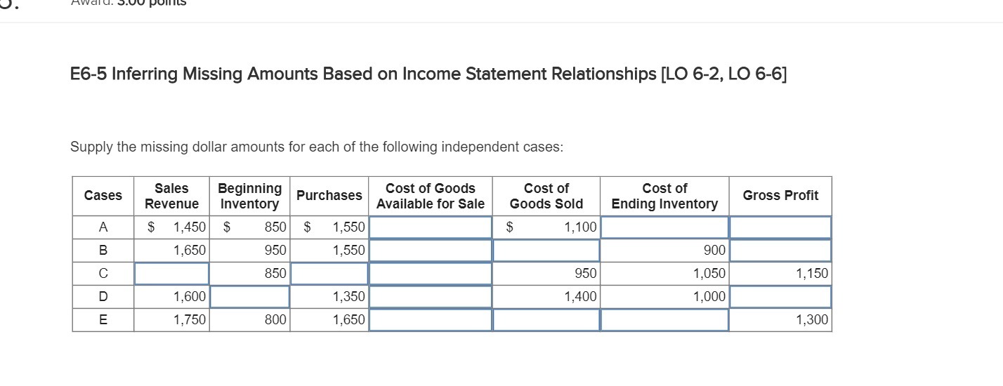Screen dimensions: 1003x386
Task: Click Case A Cost of Ending Inventory input
Action: (664, 227)
